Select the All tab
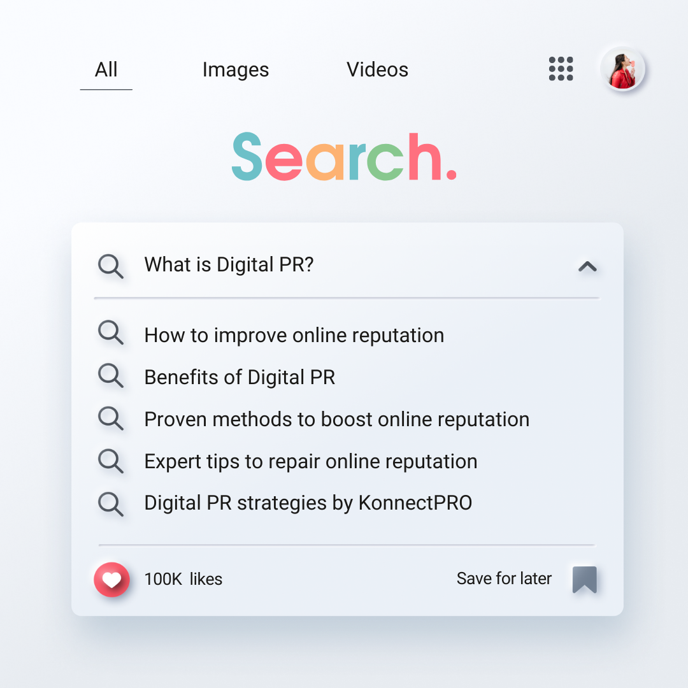The height and width of the screenshot is (688, 688). 106,69
